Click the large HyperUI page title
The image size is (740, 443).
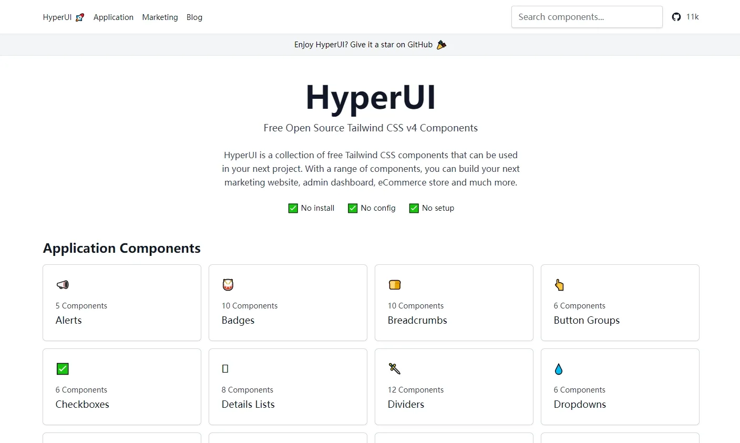[x=371, y=98]
